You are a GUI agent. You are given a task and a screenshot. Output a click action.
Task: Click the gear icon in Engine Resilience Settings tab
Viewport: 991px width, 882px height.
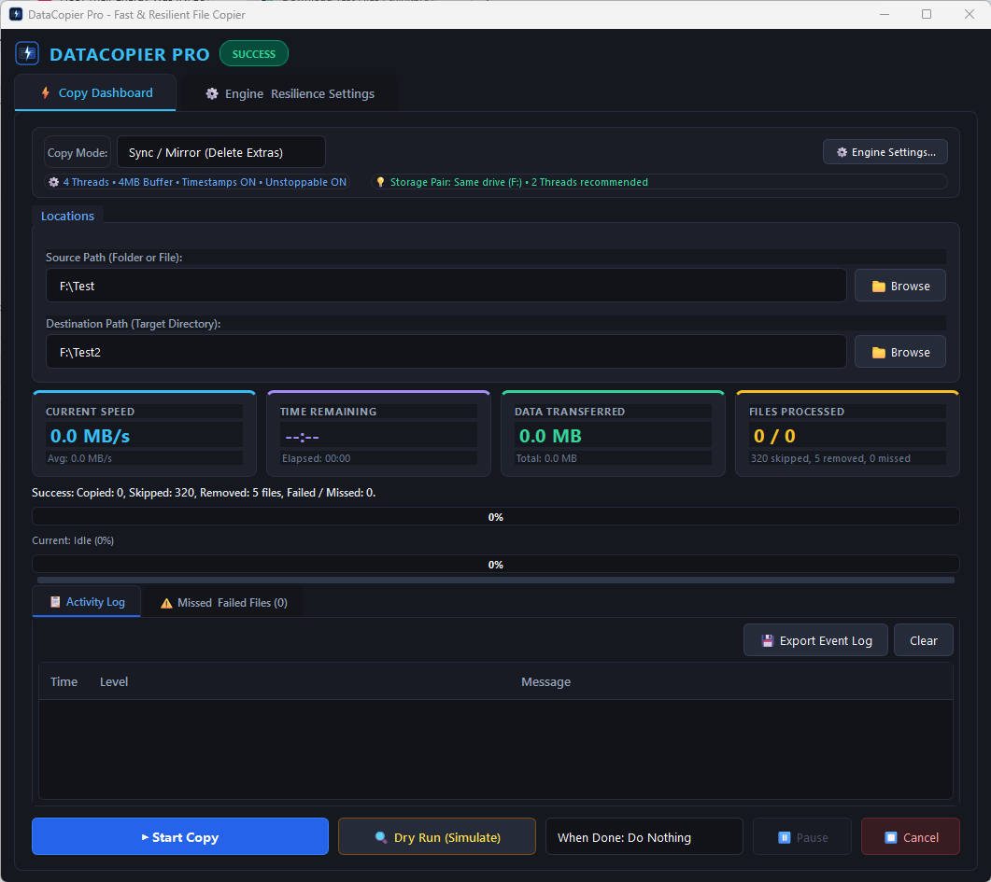pos(212,93)
